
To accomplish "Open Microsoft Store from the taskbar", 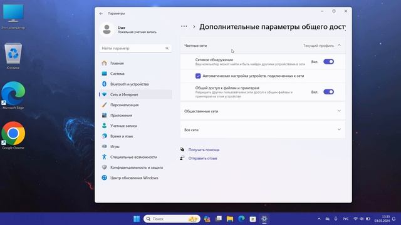I will 253,219.
